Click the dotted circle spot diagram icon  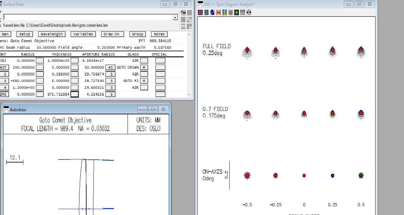point(231,12)
